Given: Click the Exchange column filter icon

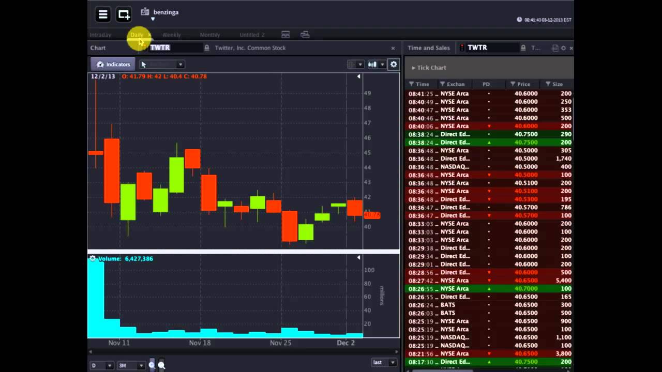Looking at the screenshot, I should click(443, 84).
